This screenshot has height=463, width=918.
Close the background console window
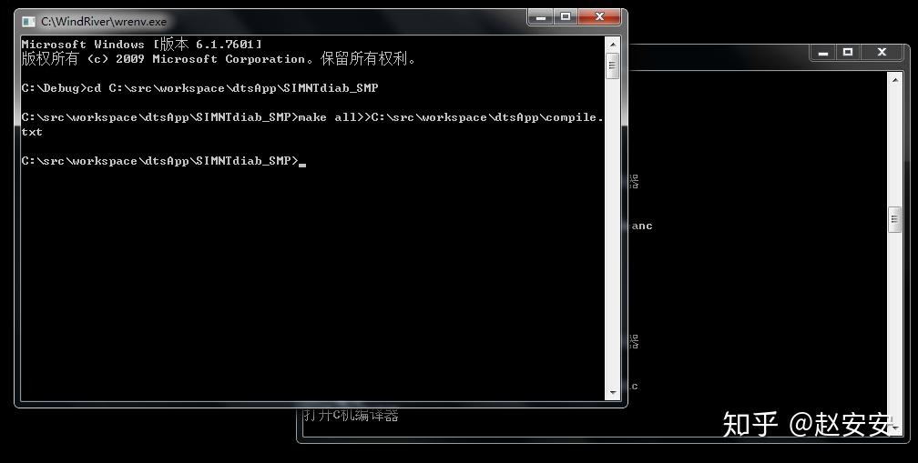click(882, 53)
